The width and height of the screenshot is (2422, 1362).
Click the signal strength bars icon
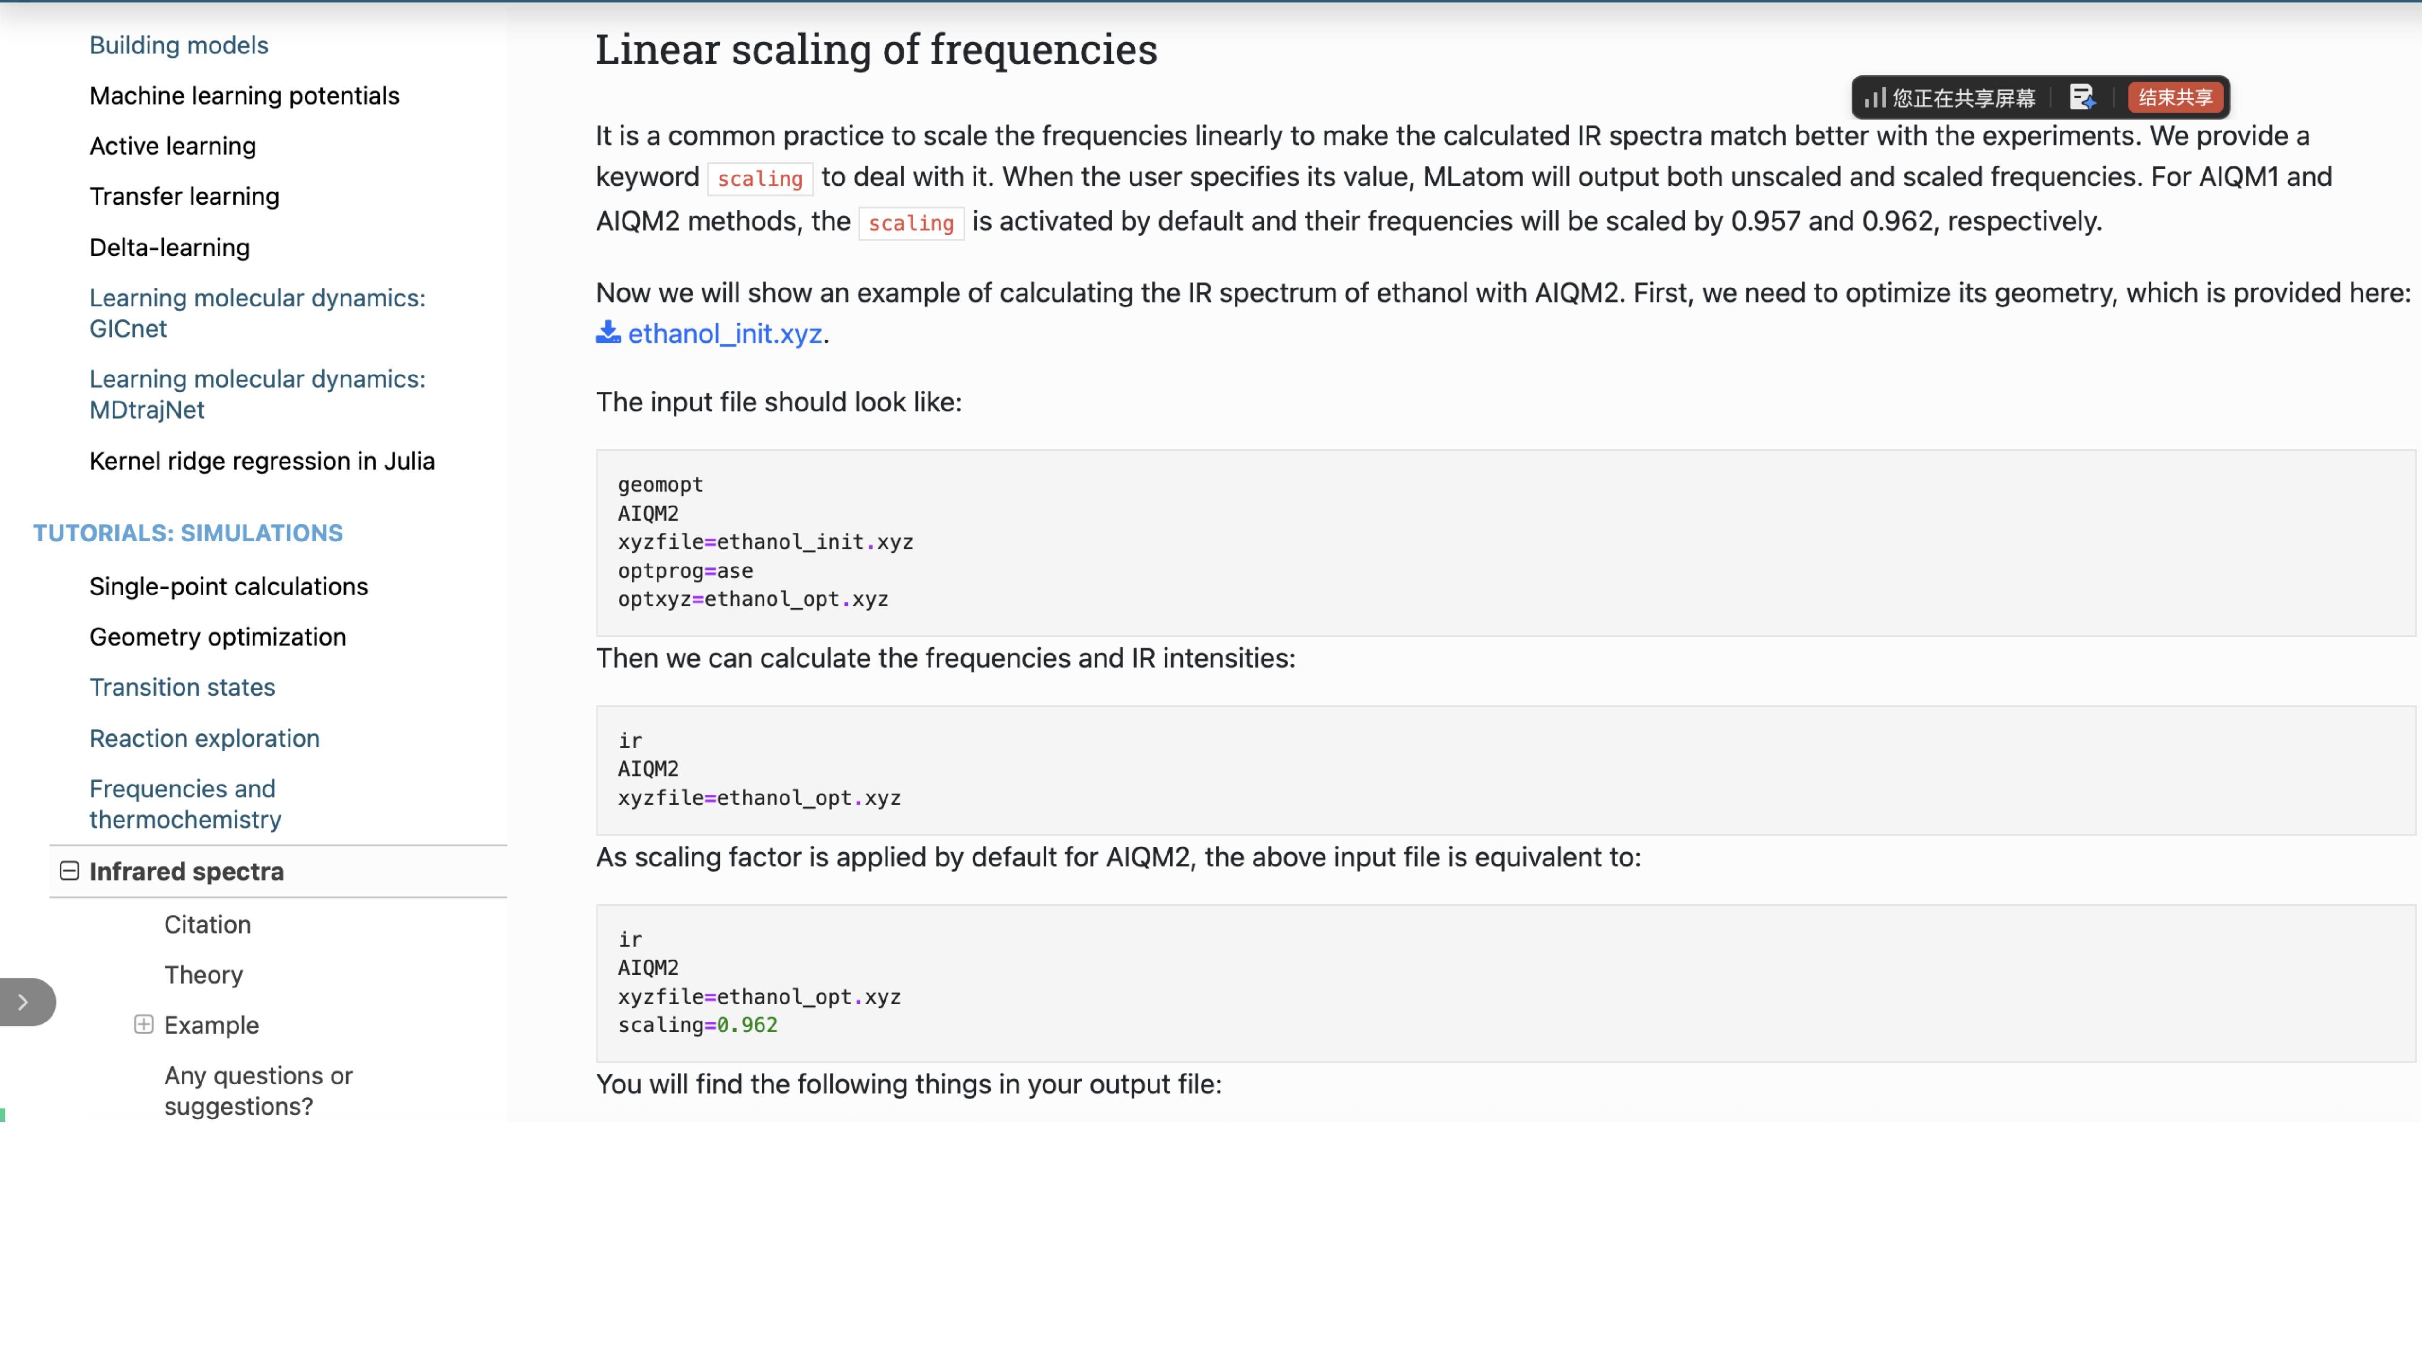point(1875,98)
